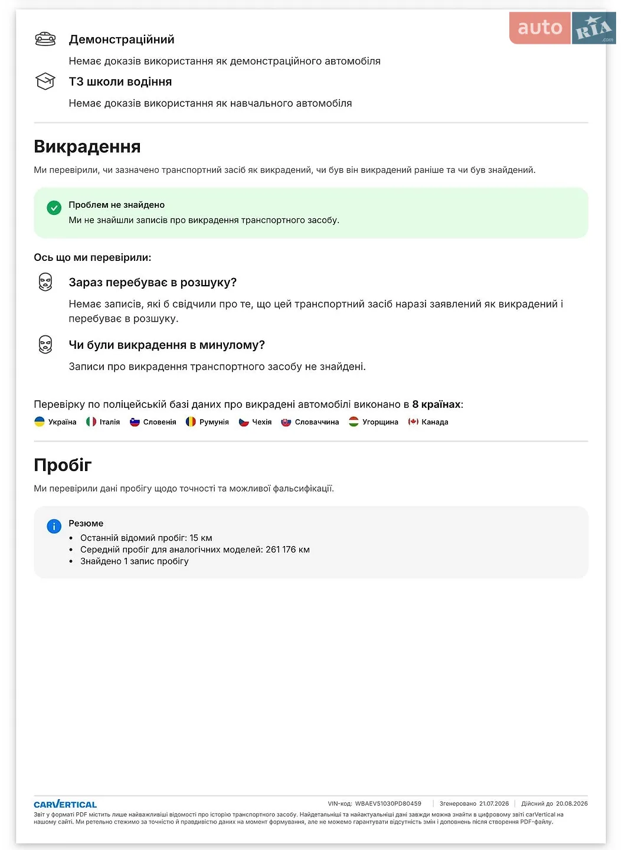Click the Slovenia flag icon
This screenshot has width=622, height=850.
click(135, 421)
